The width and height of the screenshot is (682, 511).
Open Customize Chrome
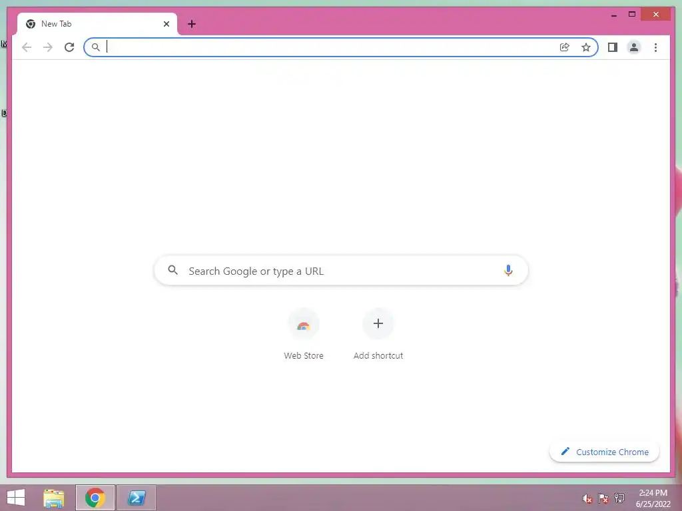604,452
